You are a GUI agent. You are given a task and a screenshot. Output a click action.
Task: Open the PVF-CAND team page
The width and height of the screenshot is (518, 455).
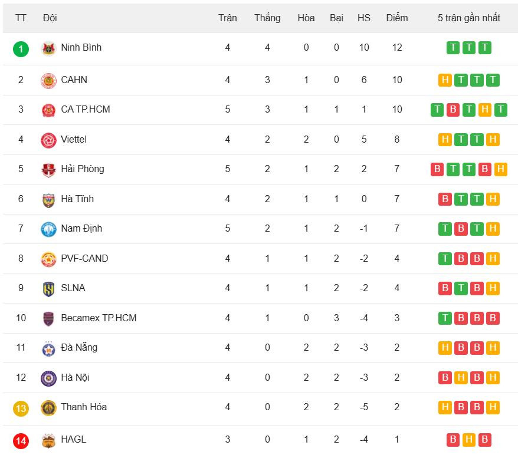pyautogui.click(x=84, y=258)
